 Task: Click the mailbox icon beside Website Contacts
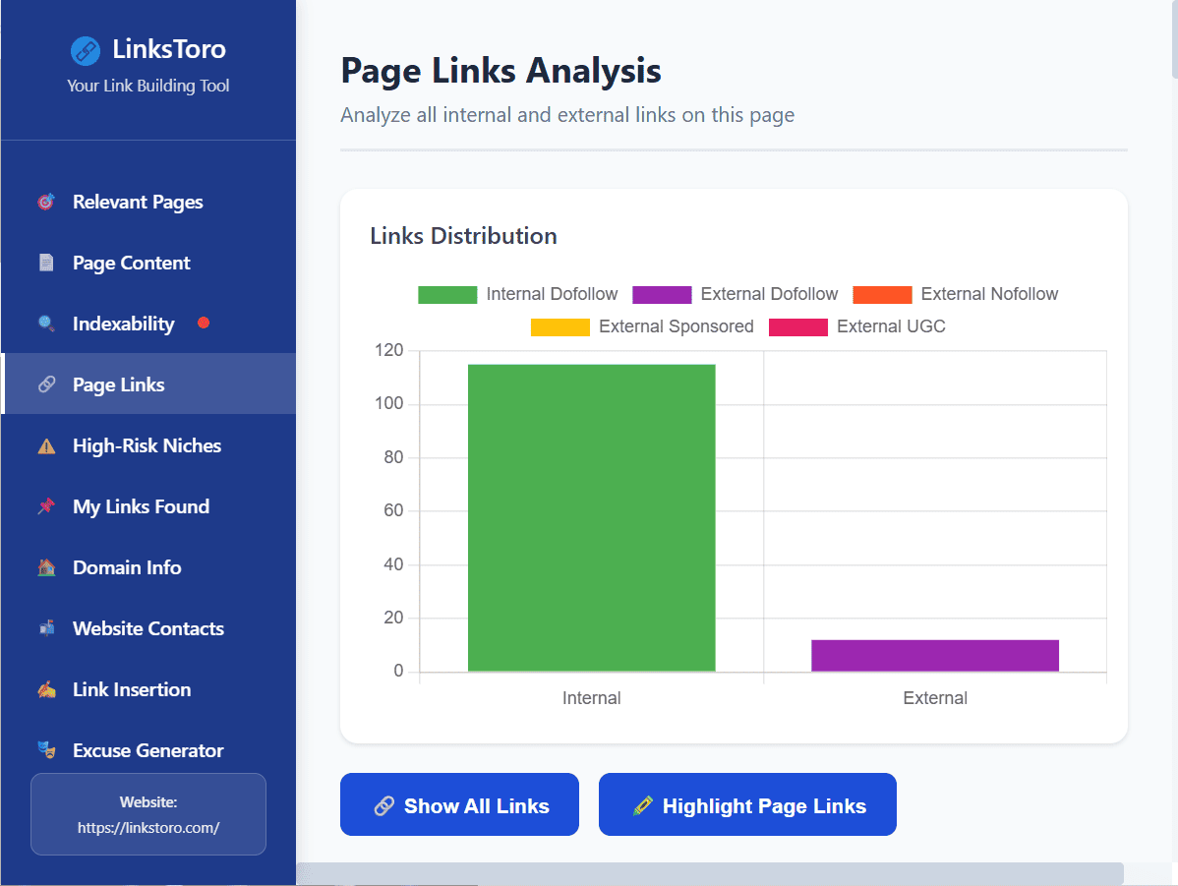click(46, 629)
